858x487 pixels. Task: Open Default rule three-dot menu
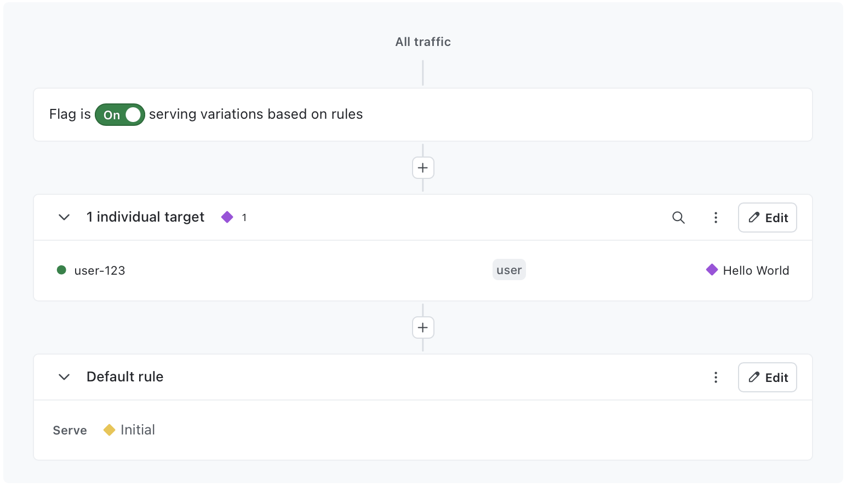click(x=716, y=378)
